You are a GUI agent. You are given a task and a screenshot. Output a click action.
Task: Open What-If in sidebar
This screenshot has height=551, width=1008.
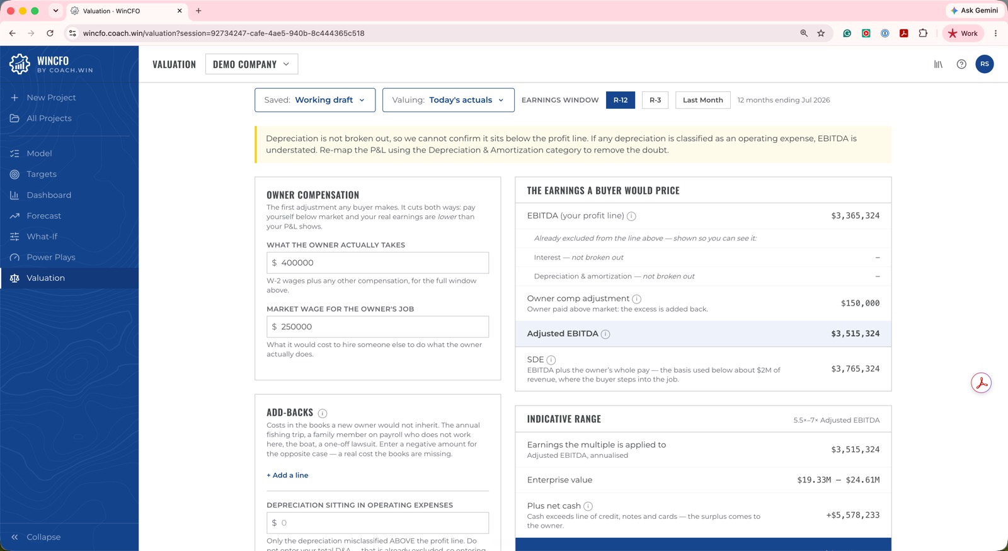click(69, 237)
